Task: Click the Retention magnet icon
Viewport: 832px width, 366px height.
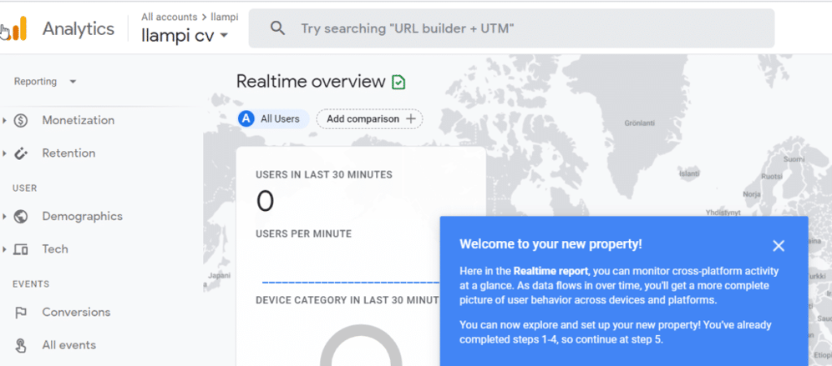Action: pyautogui.click(x=21, y=153)
